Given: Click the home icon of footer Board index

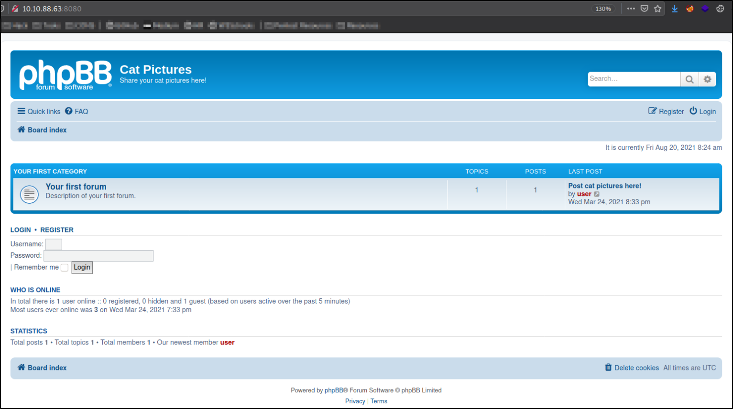Looking at the screenshot, I should 22,367.
